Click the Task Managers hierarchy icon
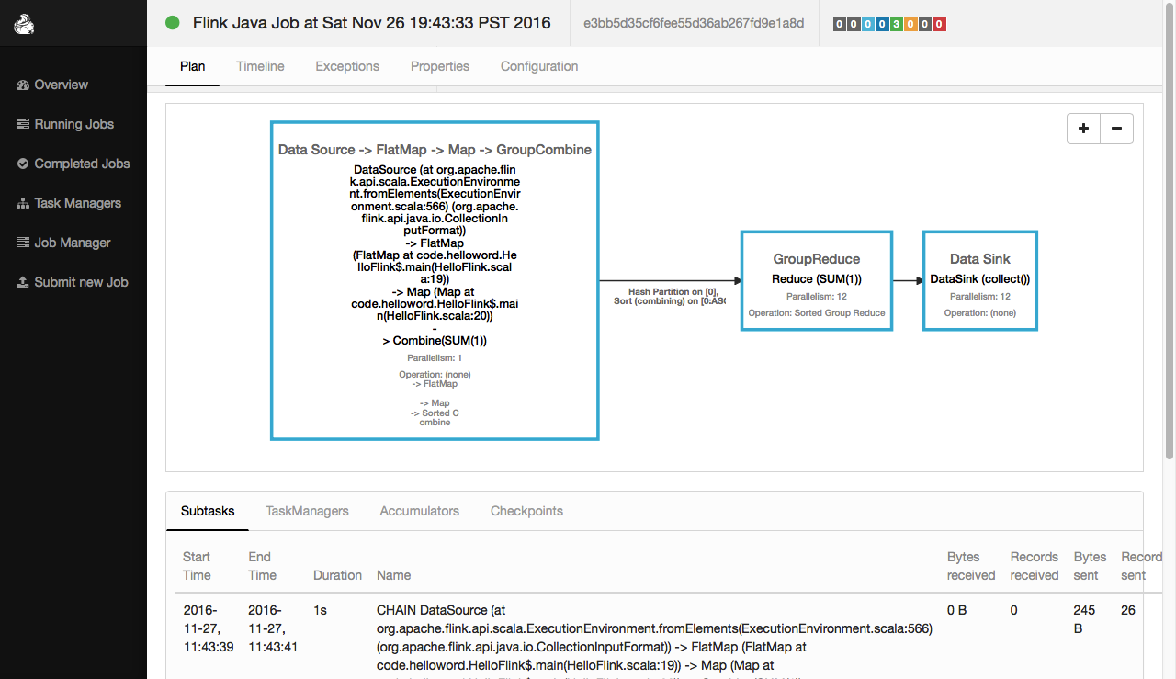 [23, 203]
